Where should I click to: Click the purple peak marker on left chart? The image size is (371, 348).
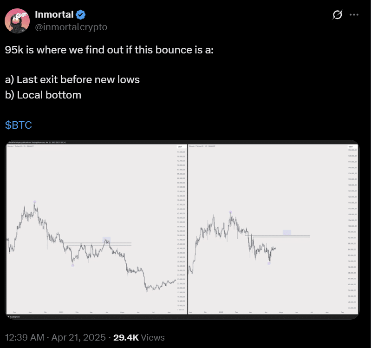[x=35, y=202]
